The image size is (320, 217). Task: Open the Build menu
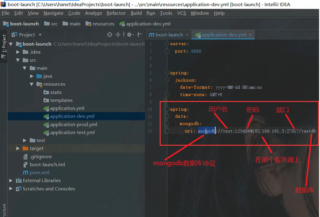coord(136,13)
